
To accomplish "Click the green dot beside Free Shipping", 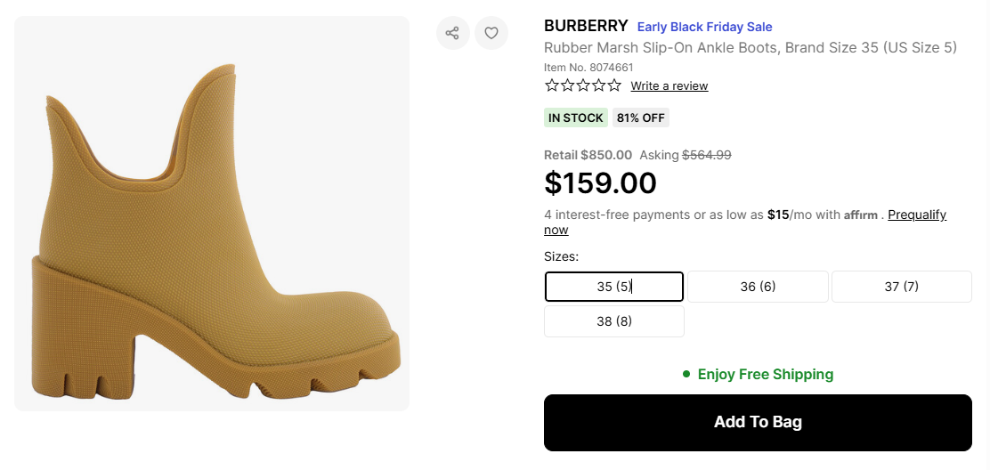I will point(686,374).
